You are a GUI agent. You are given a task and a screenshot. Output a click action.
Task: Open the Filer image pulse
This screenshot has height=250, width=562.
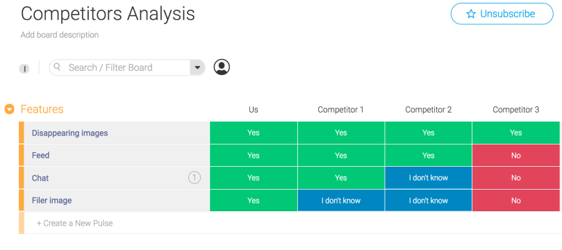coord(52,201)
